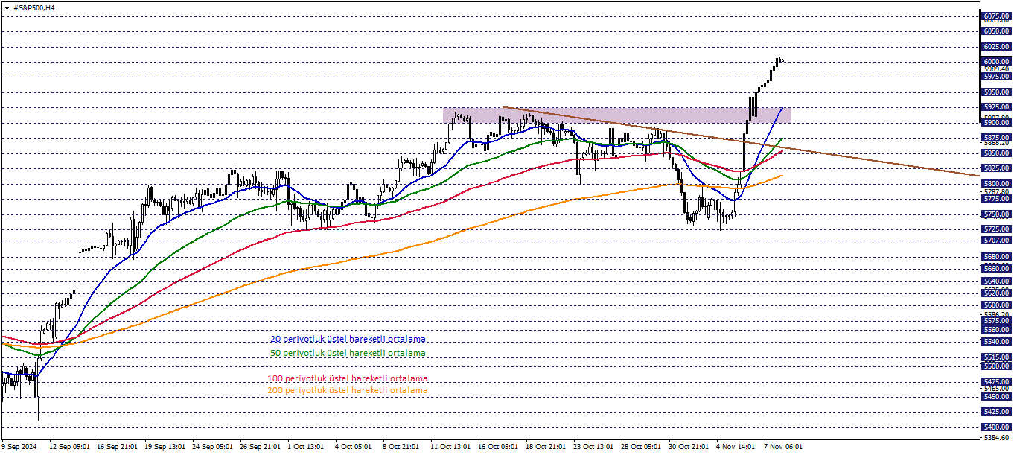Click the 5707.00 price level label
Image resolution: width=1014 pixels, height=455 pixels.
996,241
